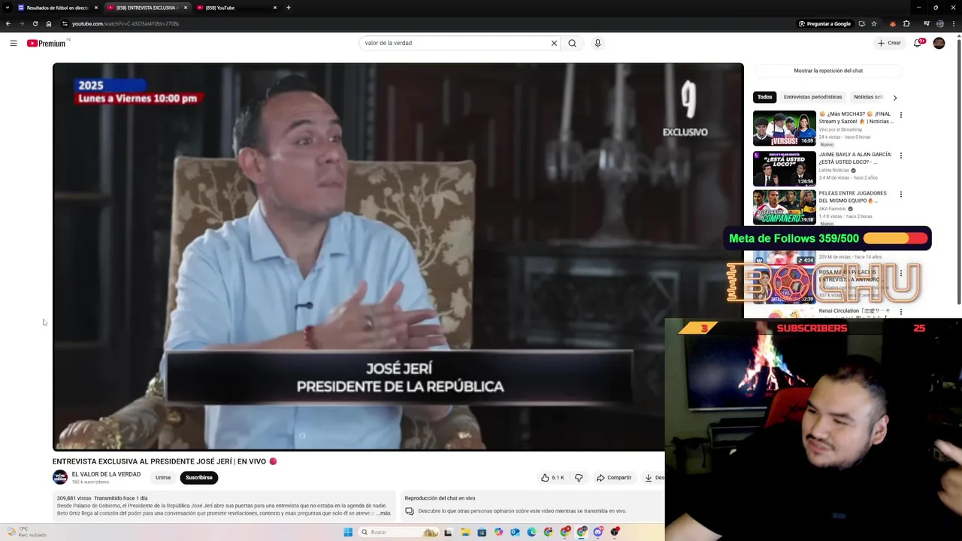Viewport: 962px width, 541px height.
Task: Open EL VALOR DE LA VERDAD channel
Action: [x=106, y=474]
